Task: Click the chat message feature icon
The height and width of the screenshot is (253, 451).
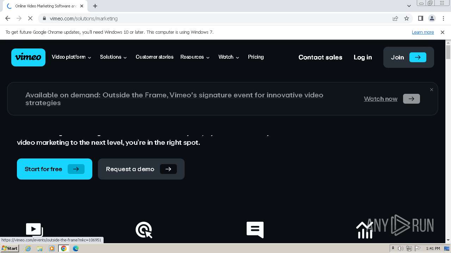Action: pos(255,230)
